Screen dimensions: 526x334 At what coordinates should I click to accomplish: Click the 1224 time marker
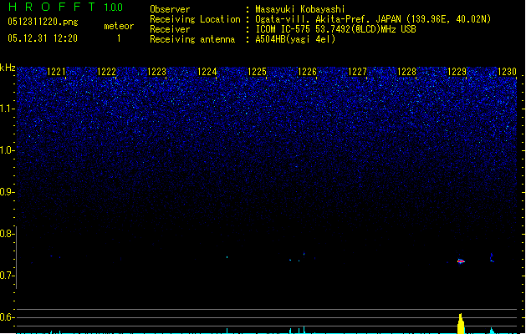[x=207, y=72]
